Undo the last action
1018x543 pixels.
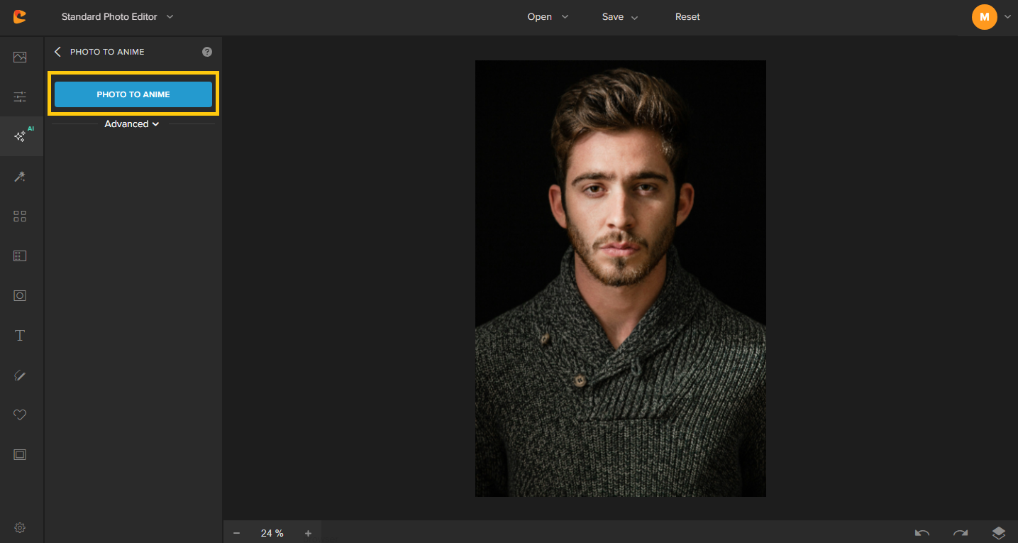coord(922,533)
